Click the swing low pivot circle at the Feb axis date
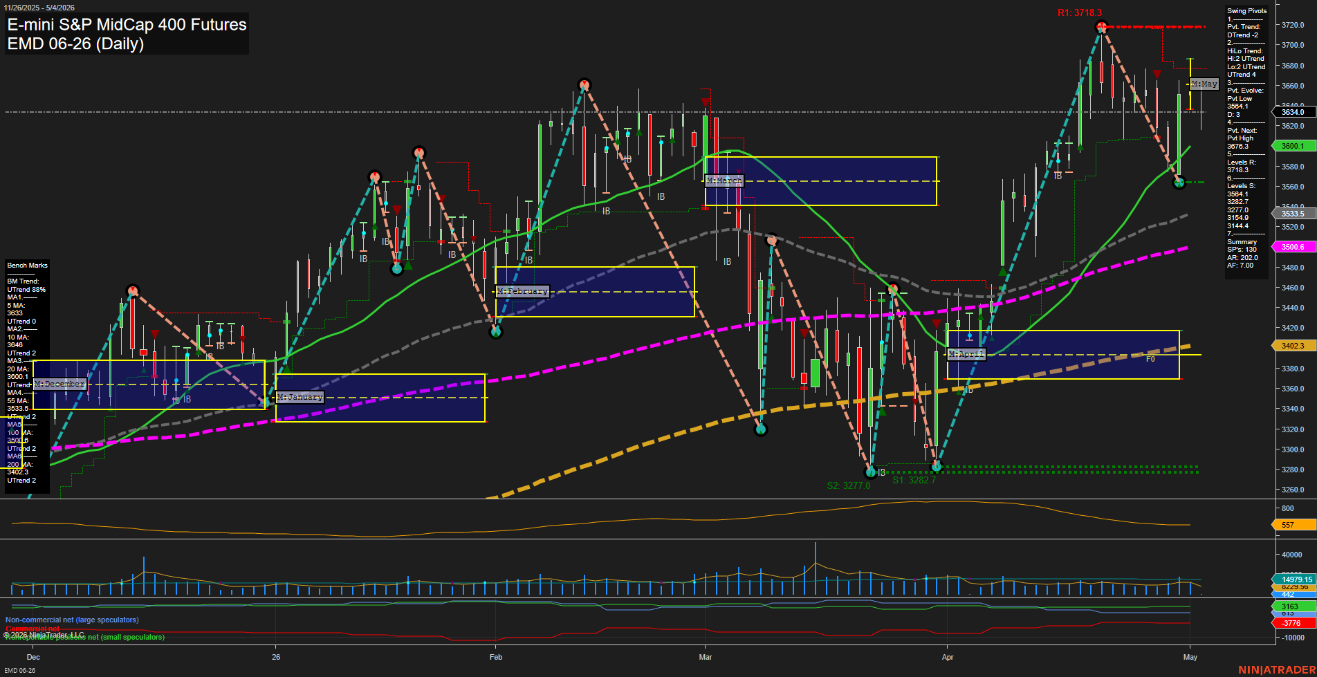Viewport: 1317px width, 677px height. pyautogui.click(x=495, y=332)
